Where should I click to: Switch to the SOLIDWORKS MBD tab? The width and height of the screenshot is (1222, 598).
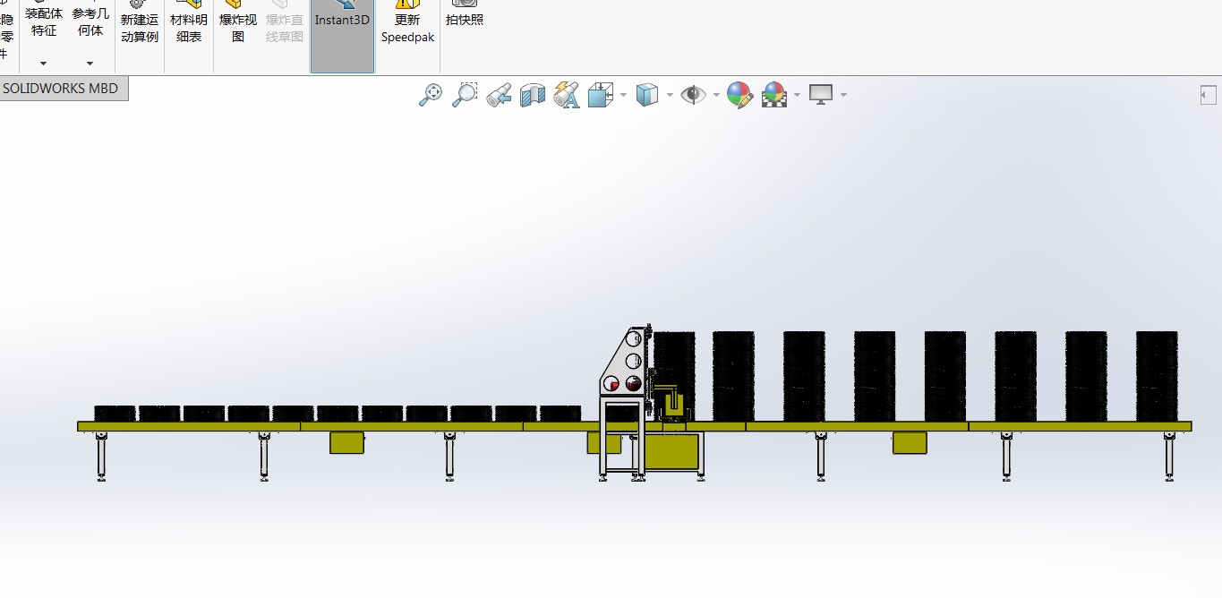(x=61, y=89)
